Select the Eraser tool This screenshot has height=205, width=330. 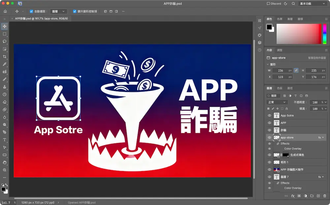[x=4, y=102]
